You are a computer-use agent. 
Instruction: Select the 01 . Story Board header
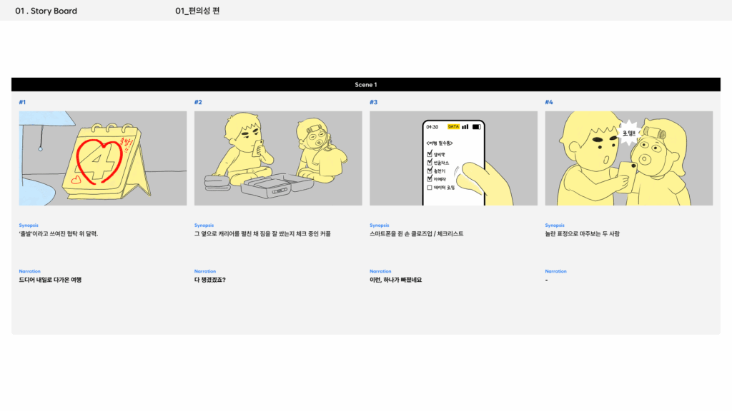46,11
